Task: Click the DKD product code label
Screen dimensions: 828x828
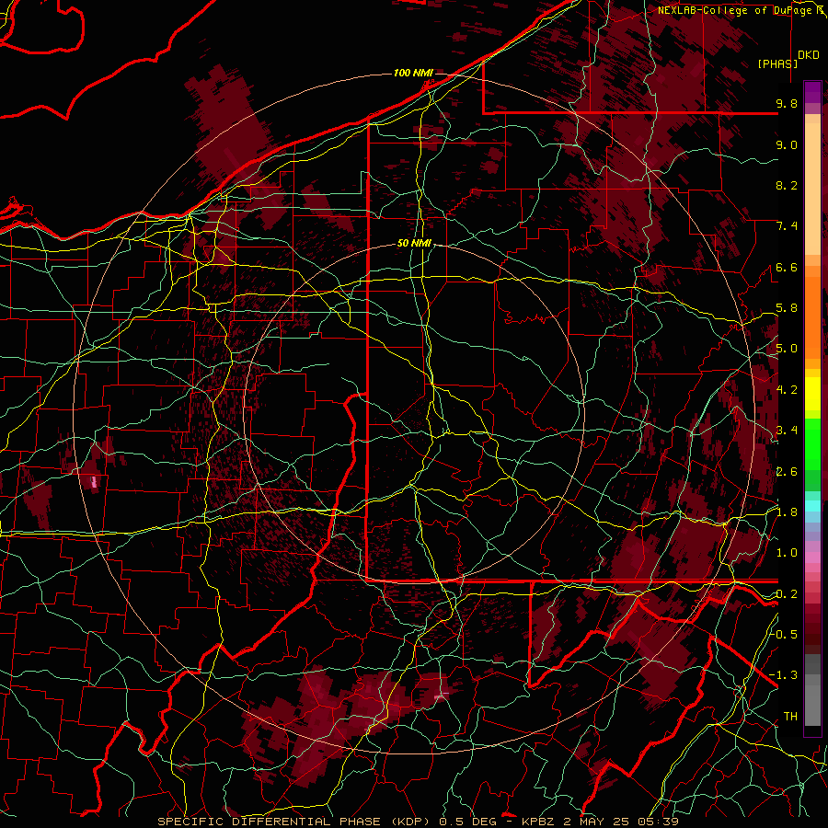Action: pyautogui.click(x=809, y=55)
